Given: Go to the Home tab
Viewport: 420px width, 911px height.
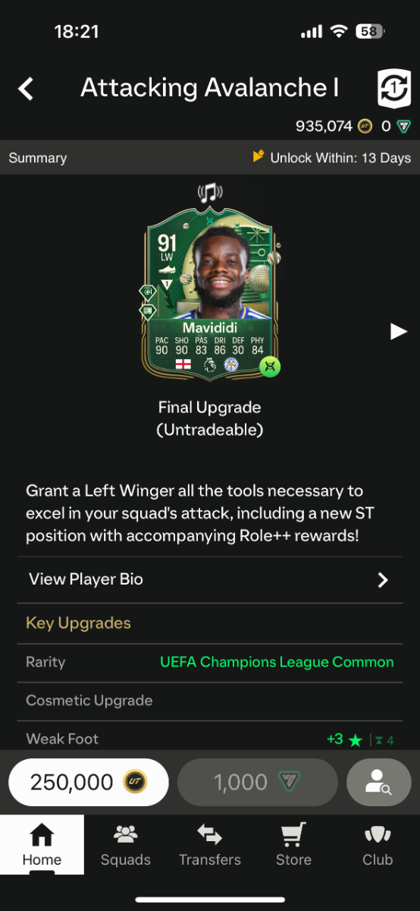Looking at the screenshot, I should pos(42,845).
